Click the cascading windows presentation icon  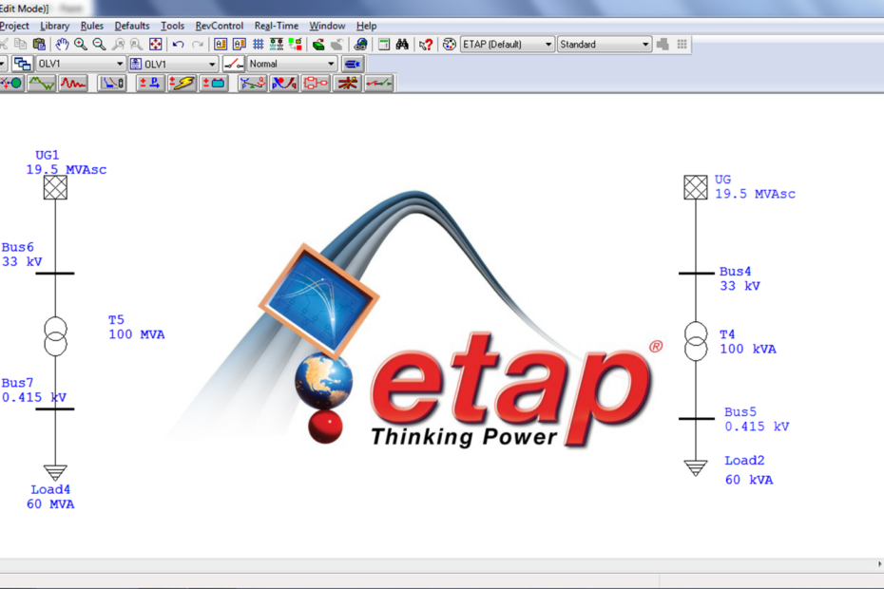22,65
